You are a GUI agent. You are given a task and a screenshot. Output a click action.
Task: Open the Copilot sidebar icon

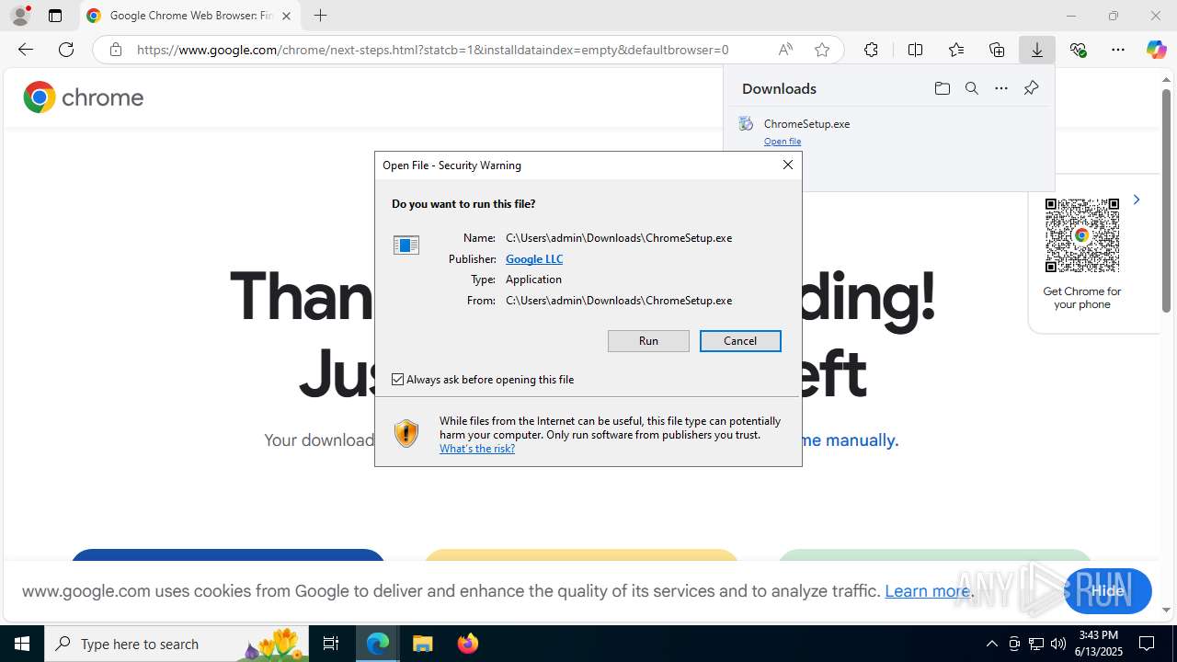(1156, 50)
